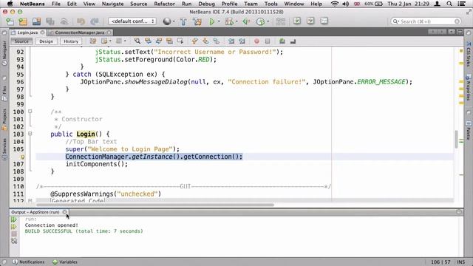Screen dimensions: 473x266
Task: Click the volume icon in menu bar
Action: tap(346, 4)
